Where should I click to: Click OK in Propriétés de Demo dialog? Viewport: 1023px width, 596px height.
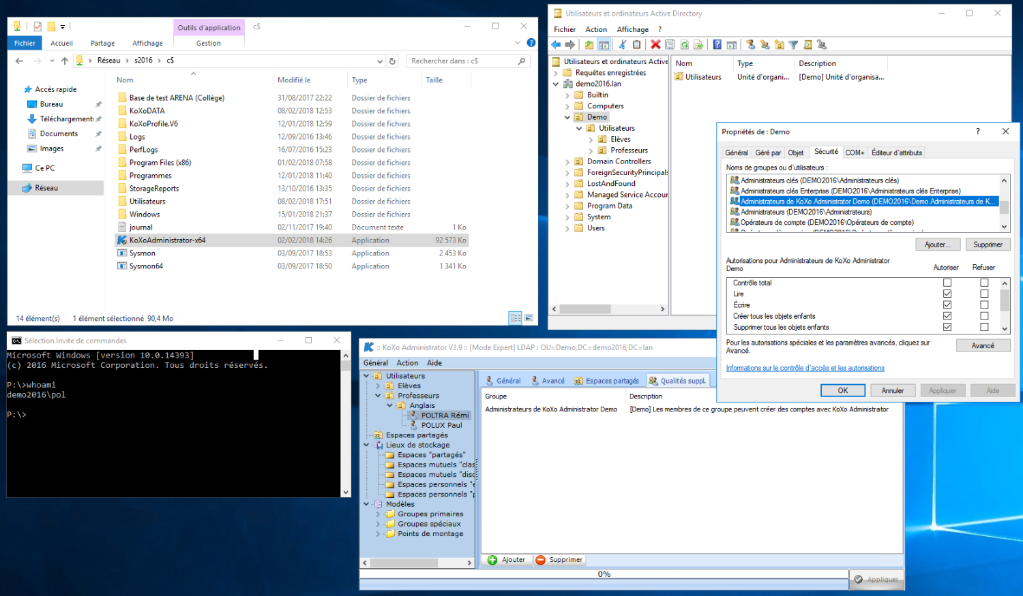pos(843,390)
